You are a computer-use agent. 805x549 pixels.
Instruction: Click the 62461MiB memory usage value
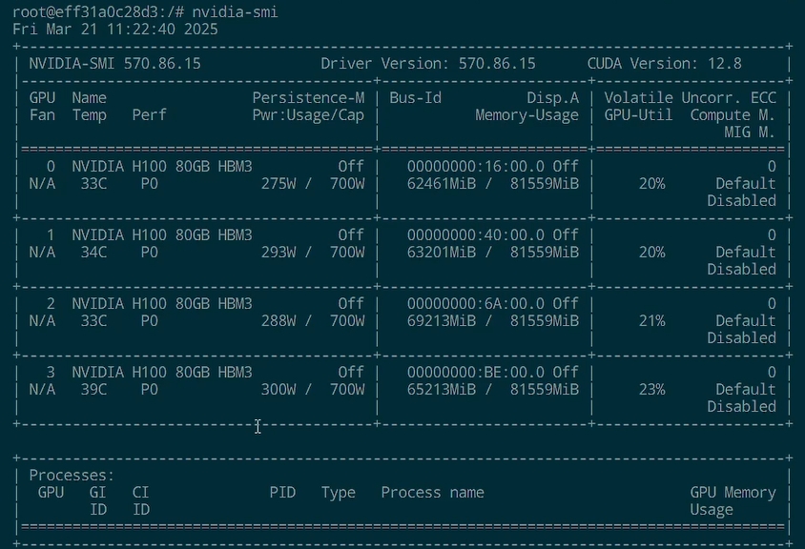[442, 184]
